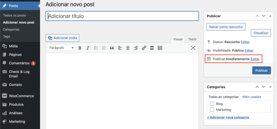Align text right
Image resolution: width=277 pixels, height=129 pixels.
[x=136, y=48]
